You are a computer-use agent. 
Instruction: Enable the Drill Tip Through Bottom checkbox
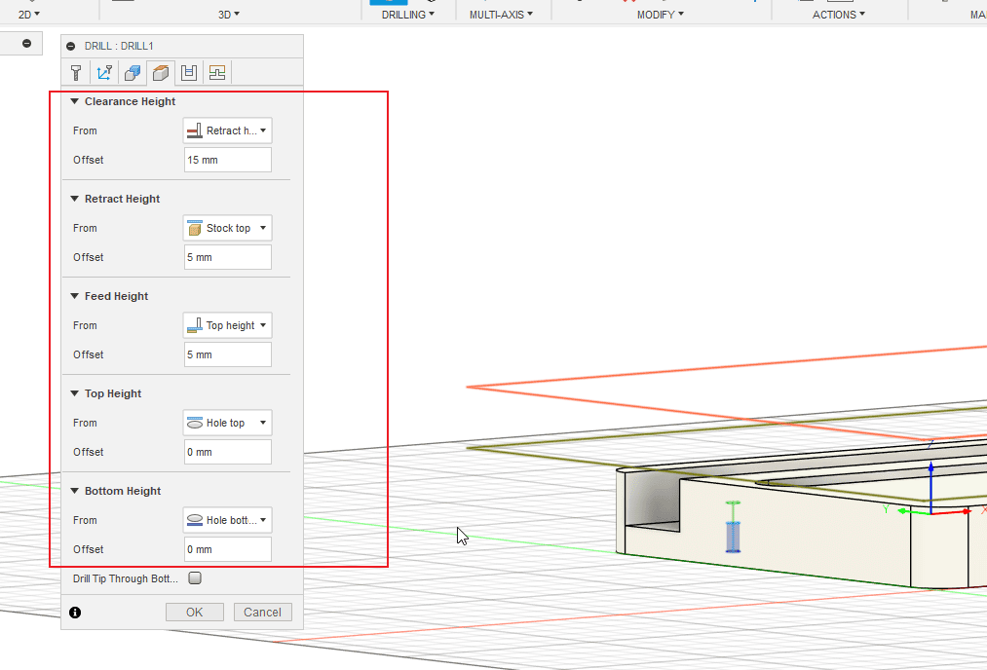pos(195,577)
